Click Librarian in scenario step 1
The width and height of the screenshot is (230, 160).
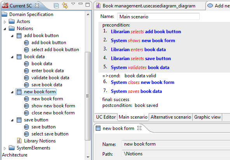[120, 32]
